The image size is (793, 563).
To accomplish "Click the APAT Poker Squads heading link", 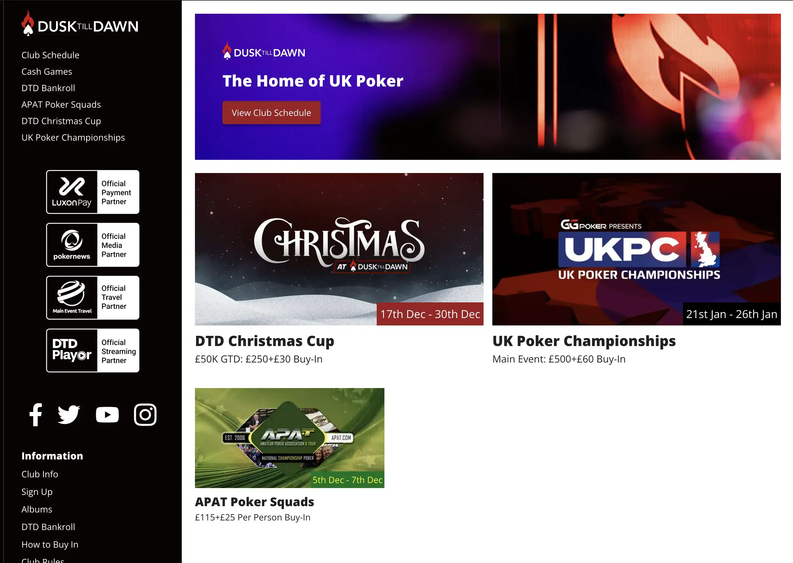I will 254,502.
